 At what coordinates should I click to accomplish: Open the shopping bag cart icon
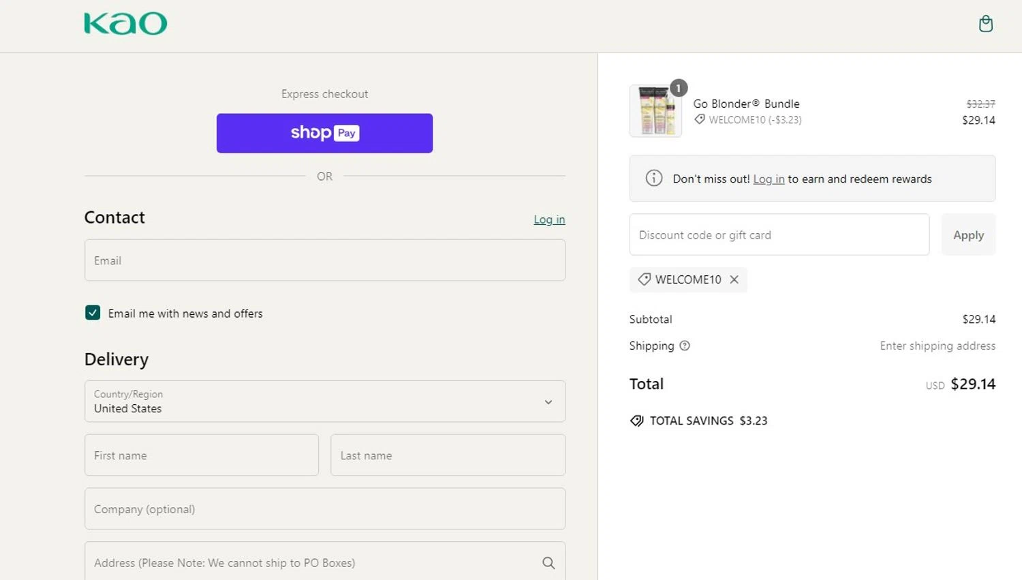click(985, 24)
